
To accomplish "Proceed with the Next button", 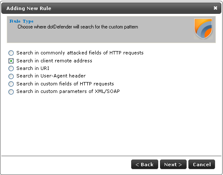I will [173, 164].
